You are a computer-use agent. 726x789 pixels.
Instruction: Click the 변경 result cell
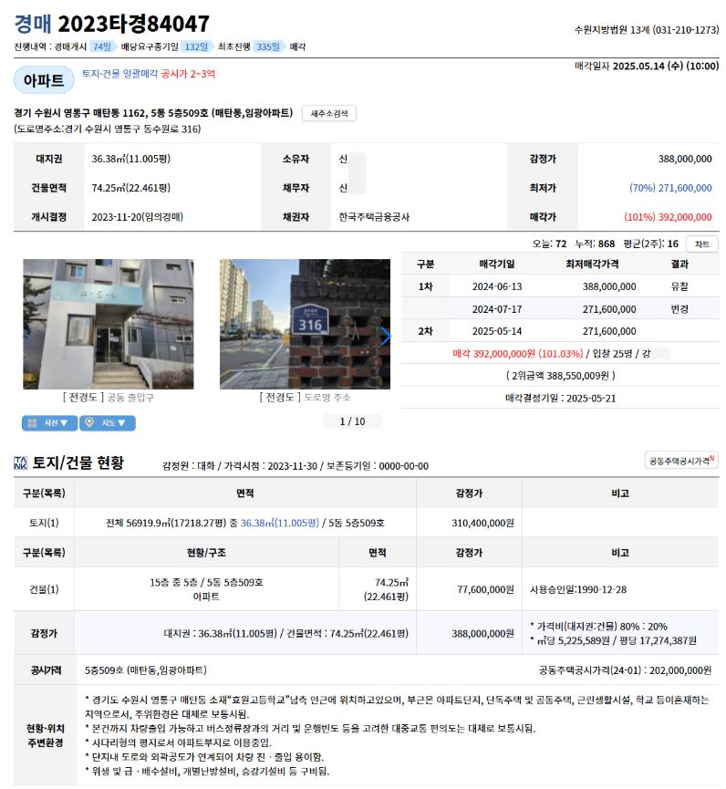pos(679,309)
